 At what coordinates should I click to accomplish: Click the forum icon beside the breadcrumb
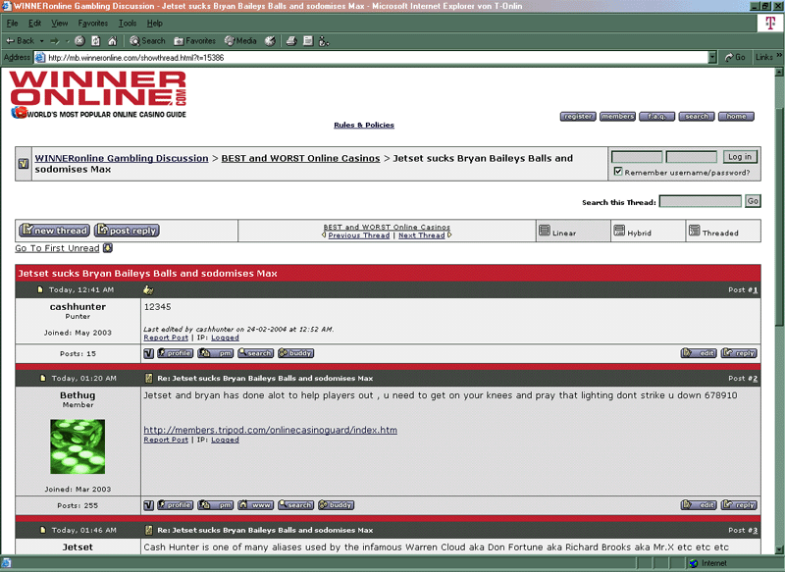23,164
